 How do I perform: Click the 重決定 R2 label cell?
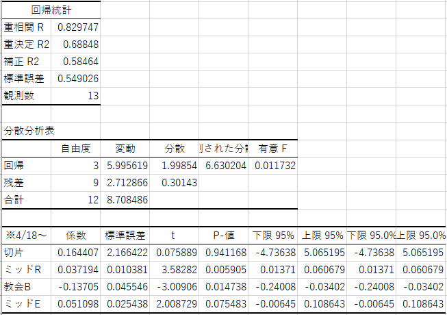(26, 45)
